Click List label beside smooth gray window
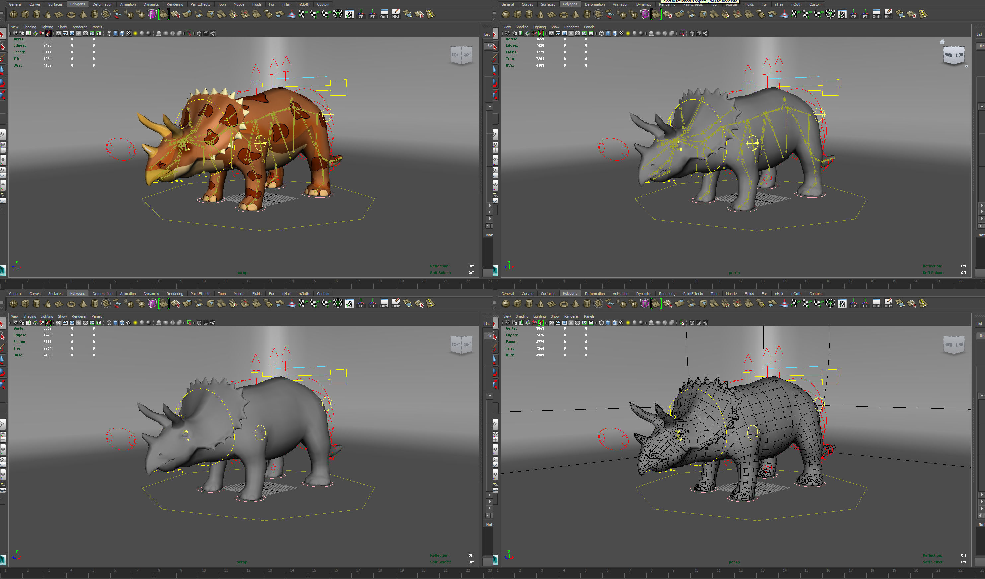This screenshot has width=985, height=579. [487, 324]
